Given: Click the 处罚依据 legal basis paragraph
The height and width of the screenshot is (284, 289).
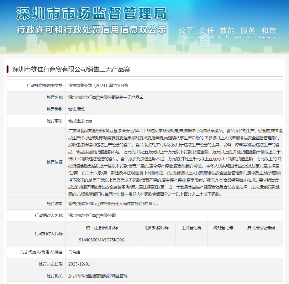Looking at the screenshot, I should [175, 162].
